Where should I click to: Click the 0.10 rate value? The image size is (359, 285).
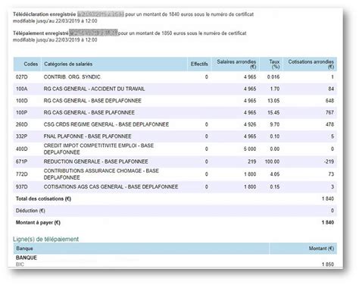pyautogui.click(x=275, y=136)
